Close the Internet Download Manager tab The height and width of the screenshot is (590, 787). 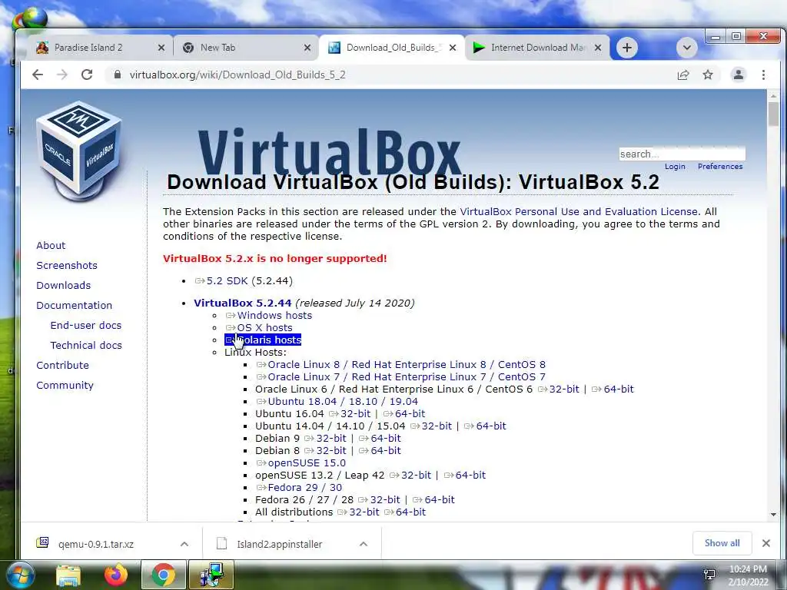point(598,48)
